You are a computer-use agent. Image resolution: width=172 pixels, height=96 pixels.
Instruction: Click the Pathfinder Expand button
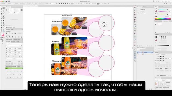pyautogui.click(x=20, y=33)
